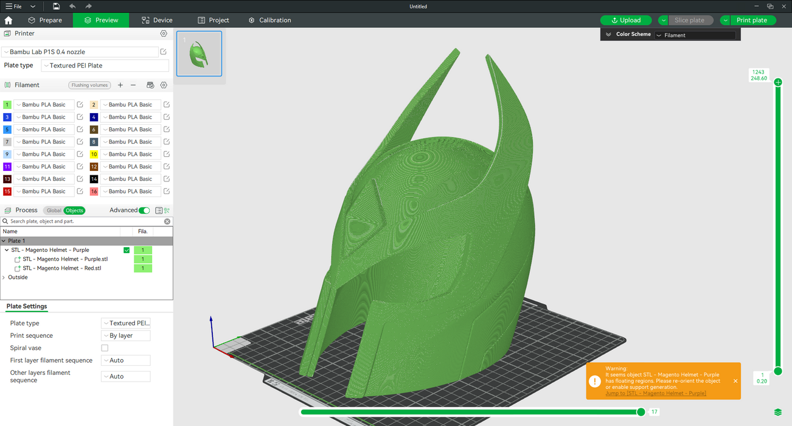
Task: Click the compare presets icon beside Advanced
Action: tap(159, 211)
